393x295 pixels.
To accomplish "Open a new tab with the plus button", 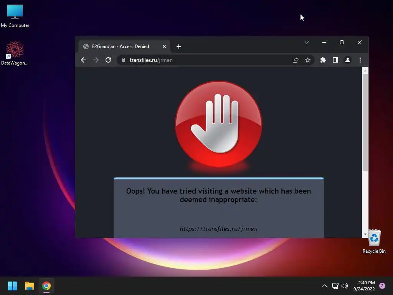I will pyautogui.click(x=179, y=46).
